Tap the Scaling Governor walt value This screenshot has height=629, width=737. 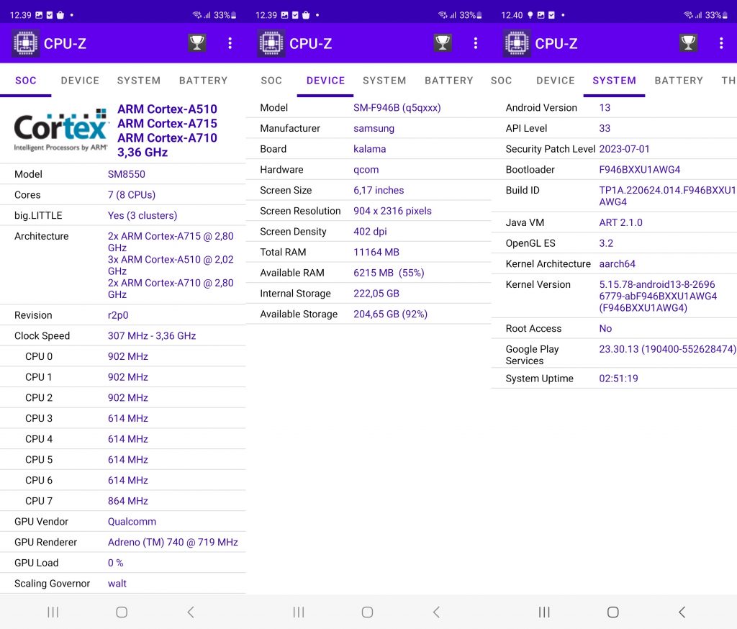pyautogui.click(x=117, y=584)
